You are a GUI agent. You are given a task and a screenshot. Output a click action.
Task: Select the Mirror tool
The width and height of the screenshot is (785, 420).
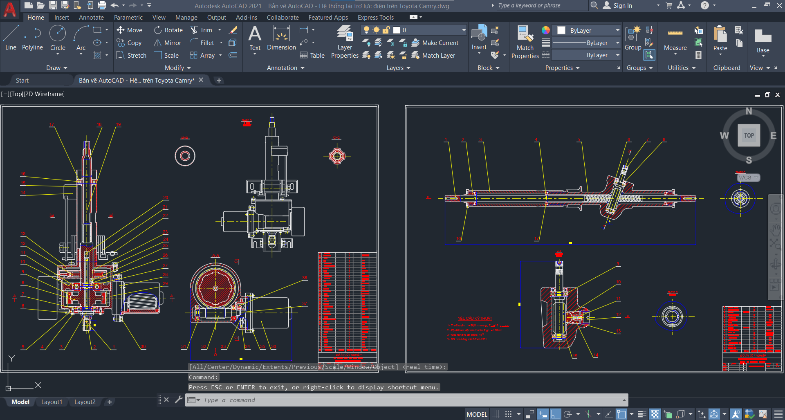(168, 43)
